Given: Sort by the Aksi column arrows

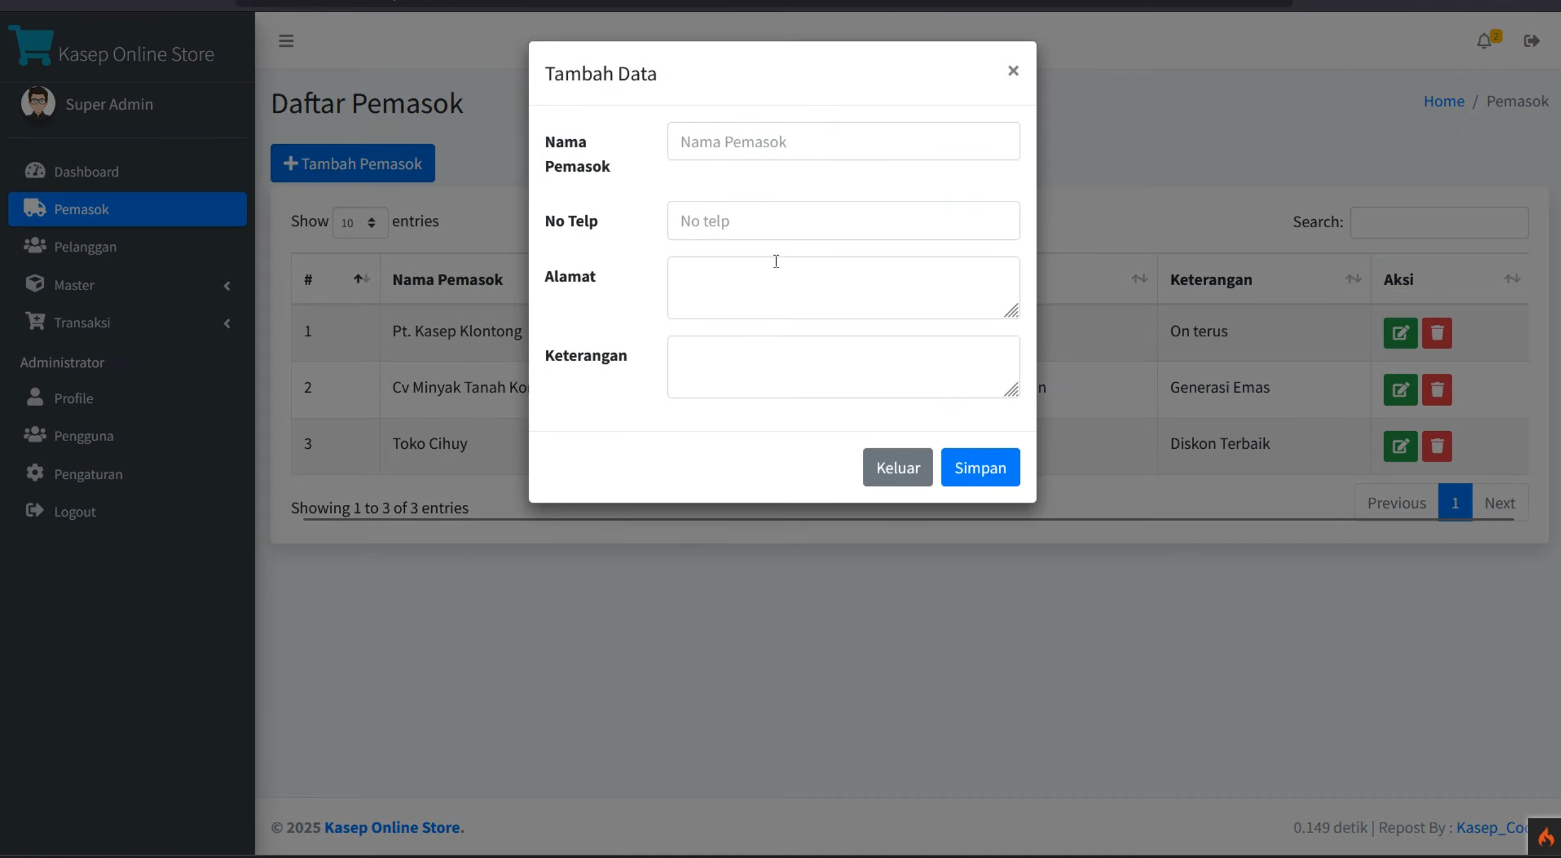Looking at the screenshot, I should click(x=1512, y=279).
